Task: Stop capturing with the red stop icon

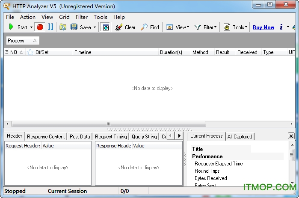Action: (x=40, y=27)
